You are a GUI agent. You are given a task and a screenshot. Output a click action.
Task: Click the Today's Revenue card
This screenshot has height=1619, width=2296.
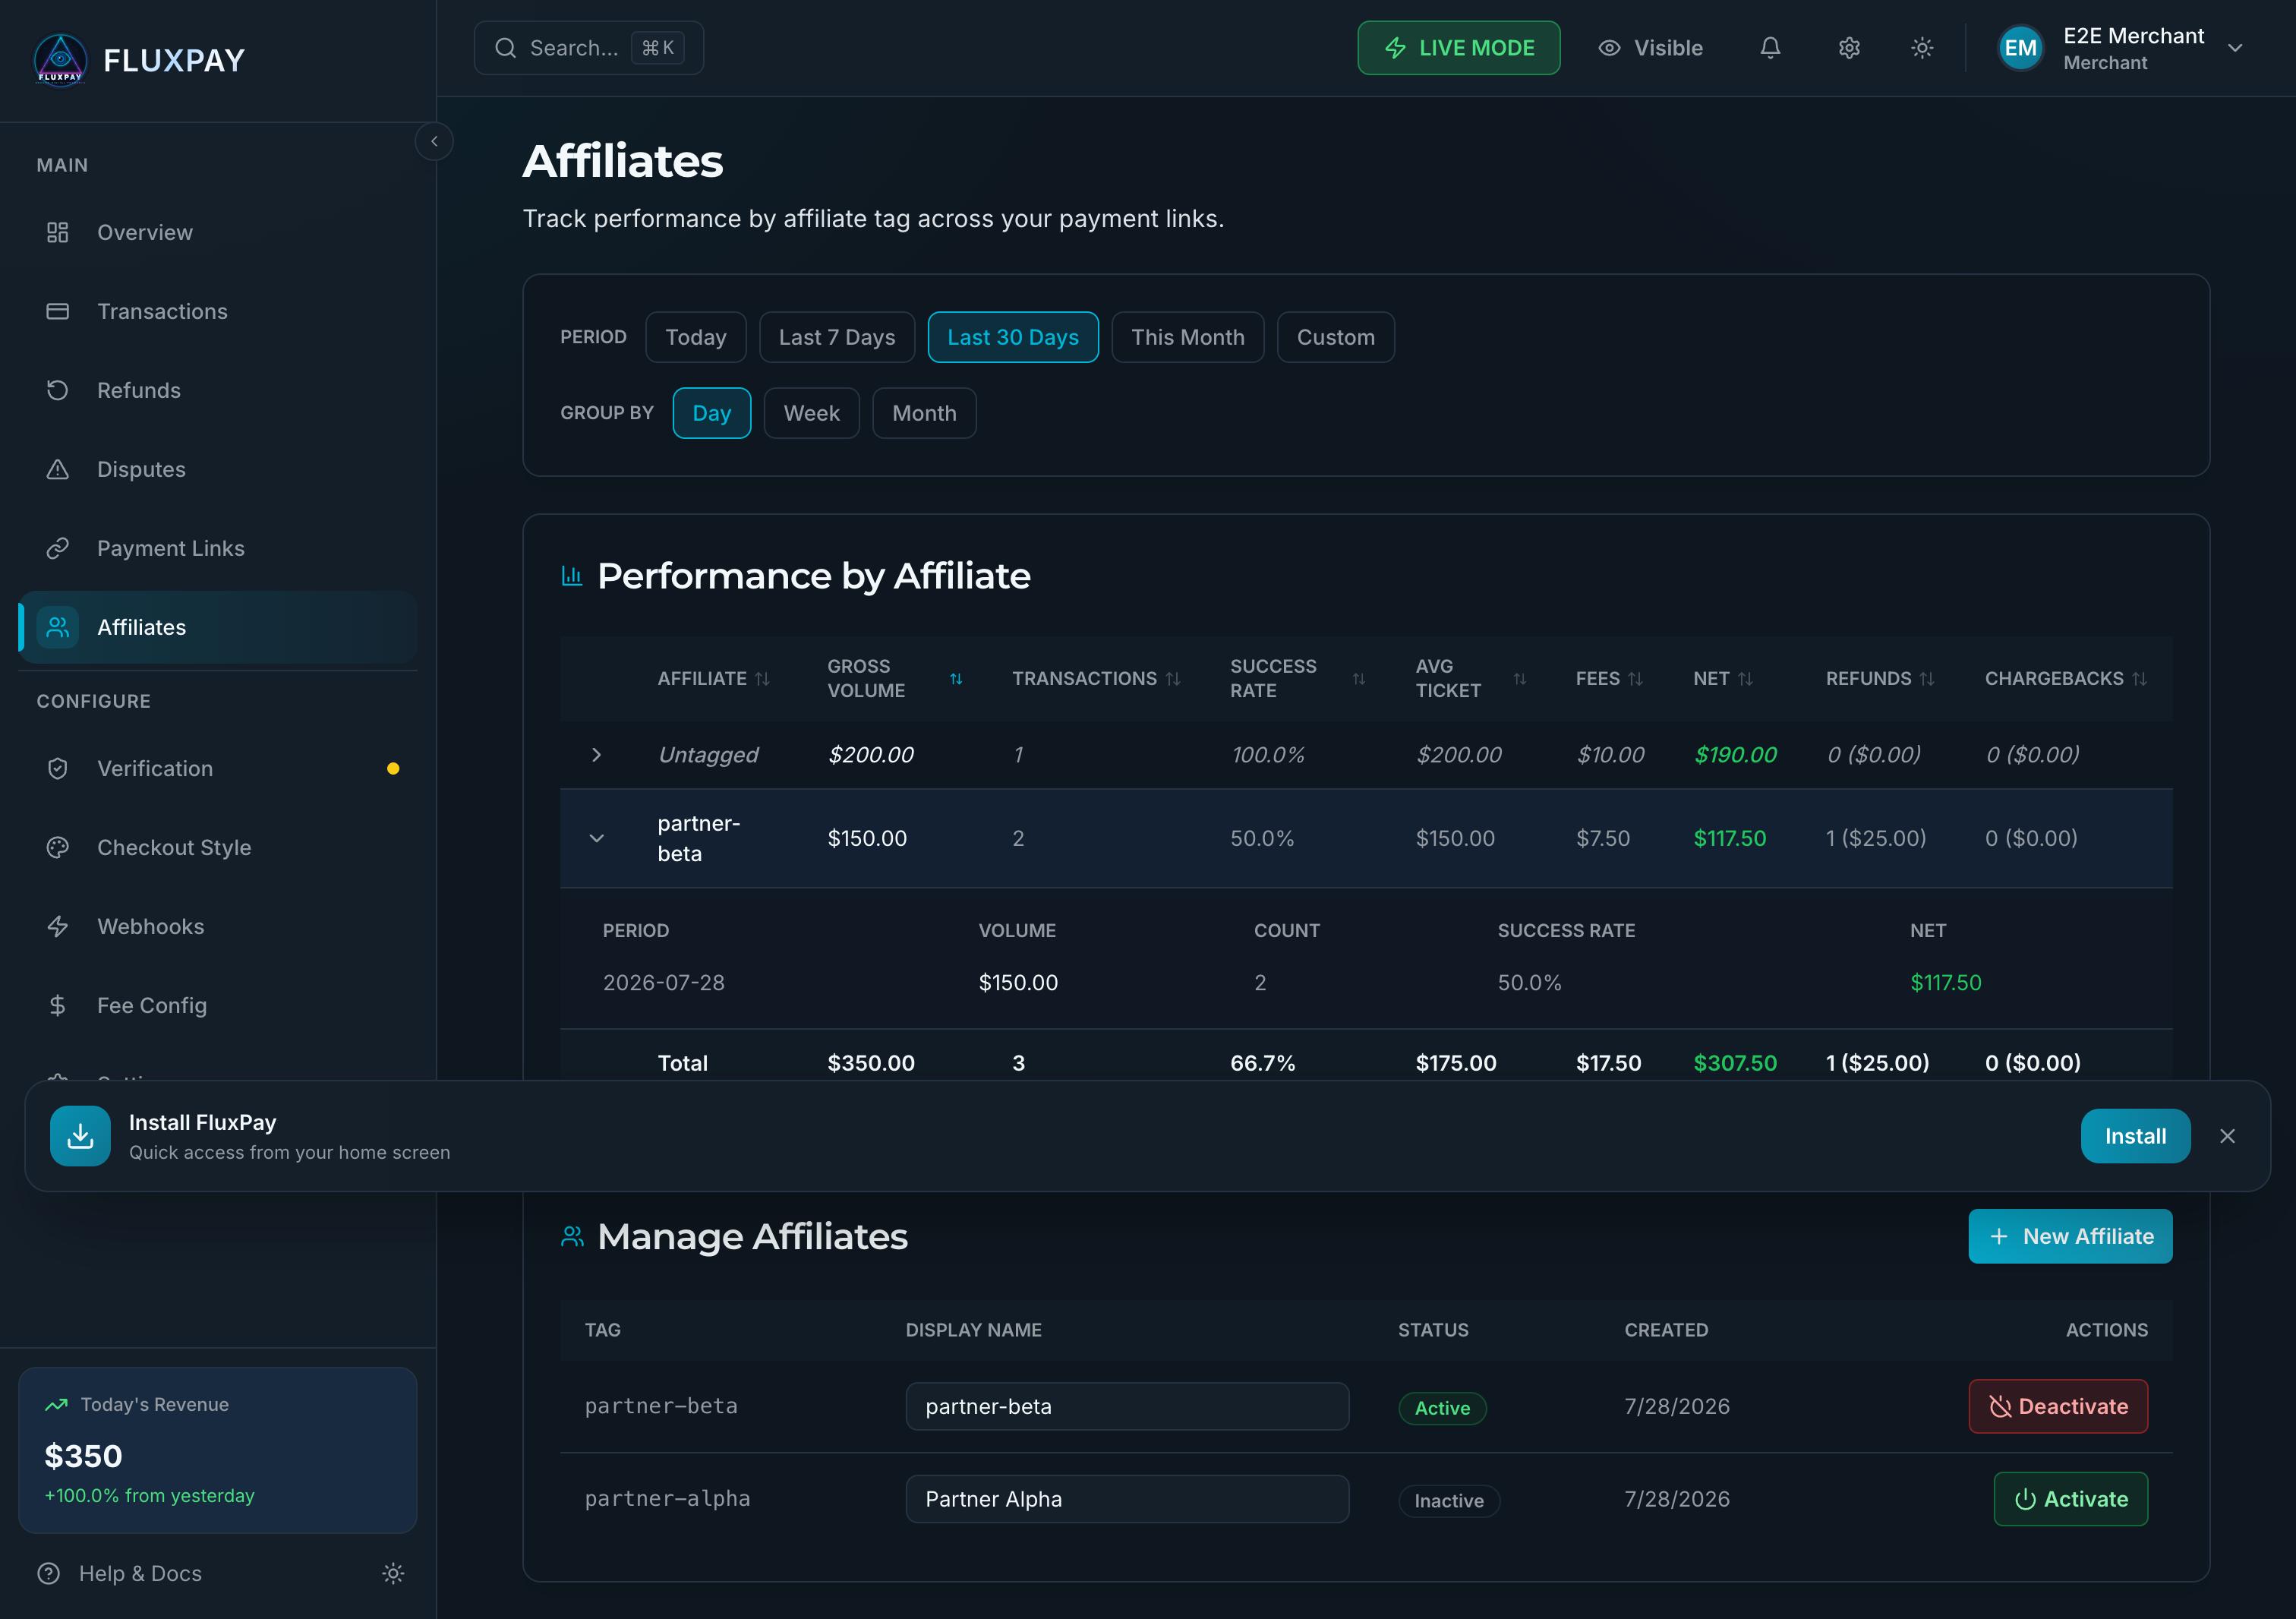[x=217, y=1450]
